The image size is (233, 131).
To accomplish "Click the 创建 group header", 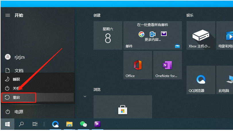I will [97, 15].
